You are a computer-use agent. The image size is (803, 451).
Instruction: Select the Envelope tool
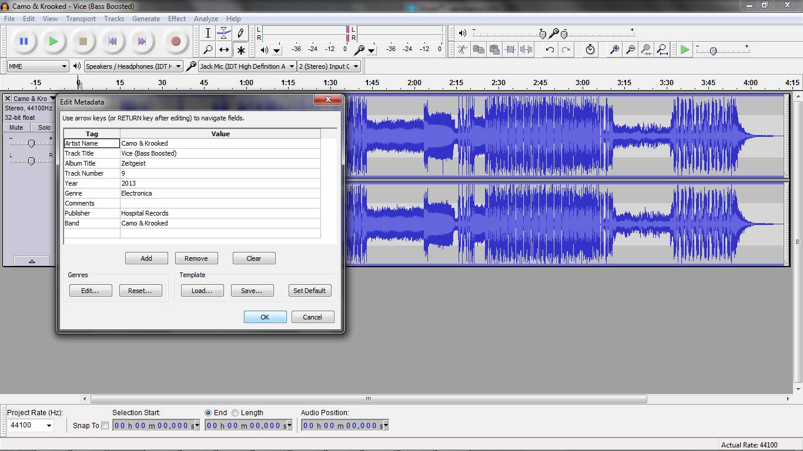[x=224, y=33]
